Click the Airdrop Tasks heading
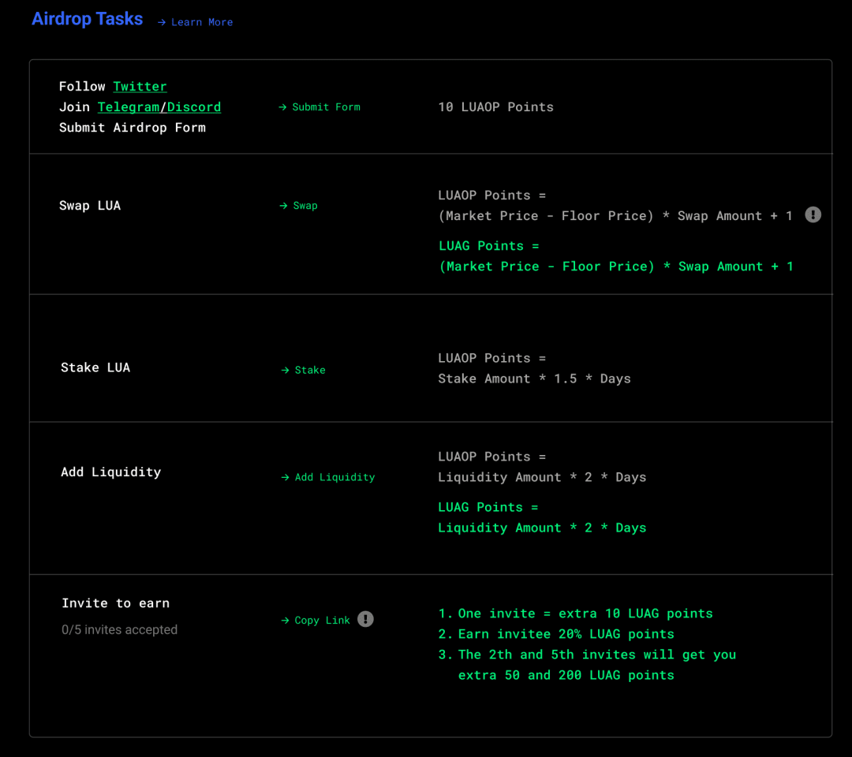Viewport: 852px width, 757px height. click(x=87, y=20)
